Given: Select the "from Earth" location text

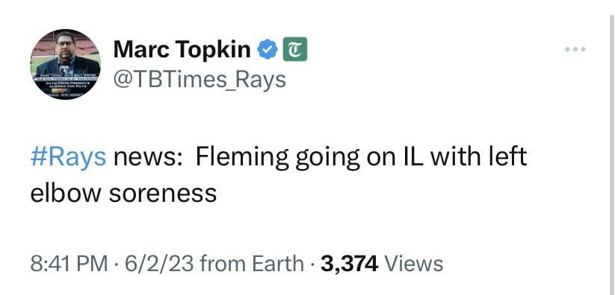Looking at the screenshot, I should (252, 263).
